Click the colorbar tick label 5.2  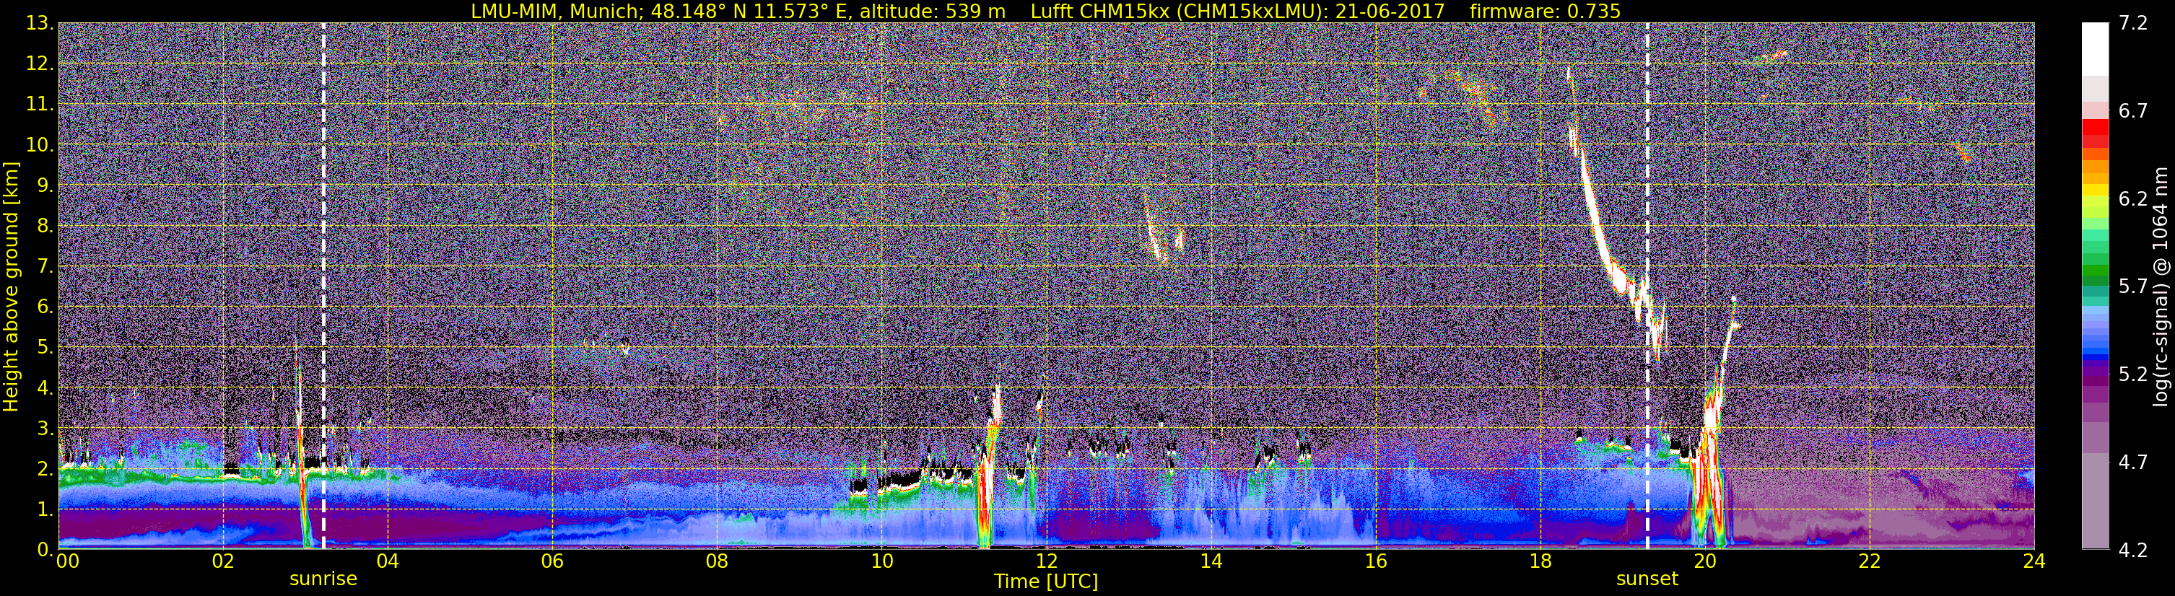pos(2133,374)
